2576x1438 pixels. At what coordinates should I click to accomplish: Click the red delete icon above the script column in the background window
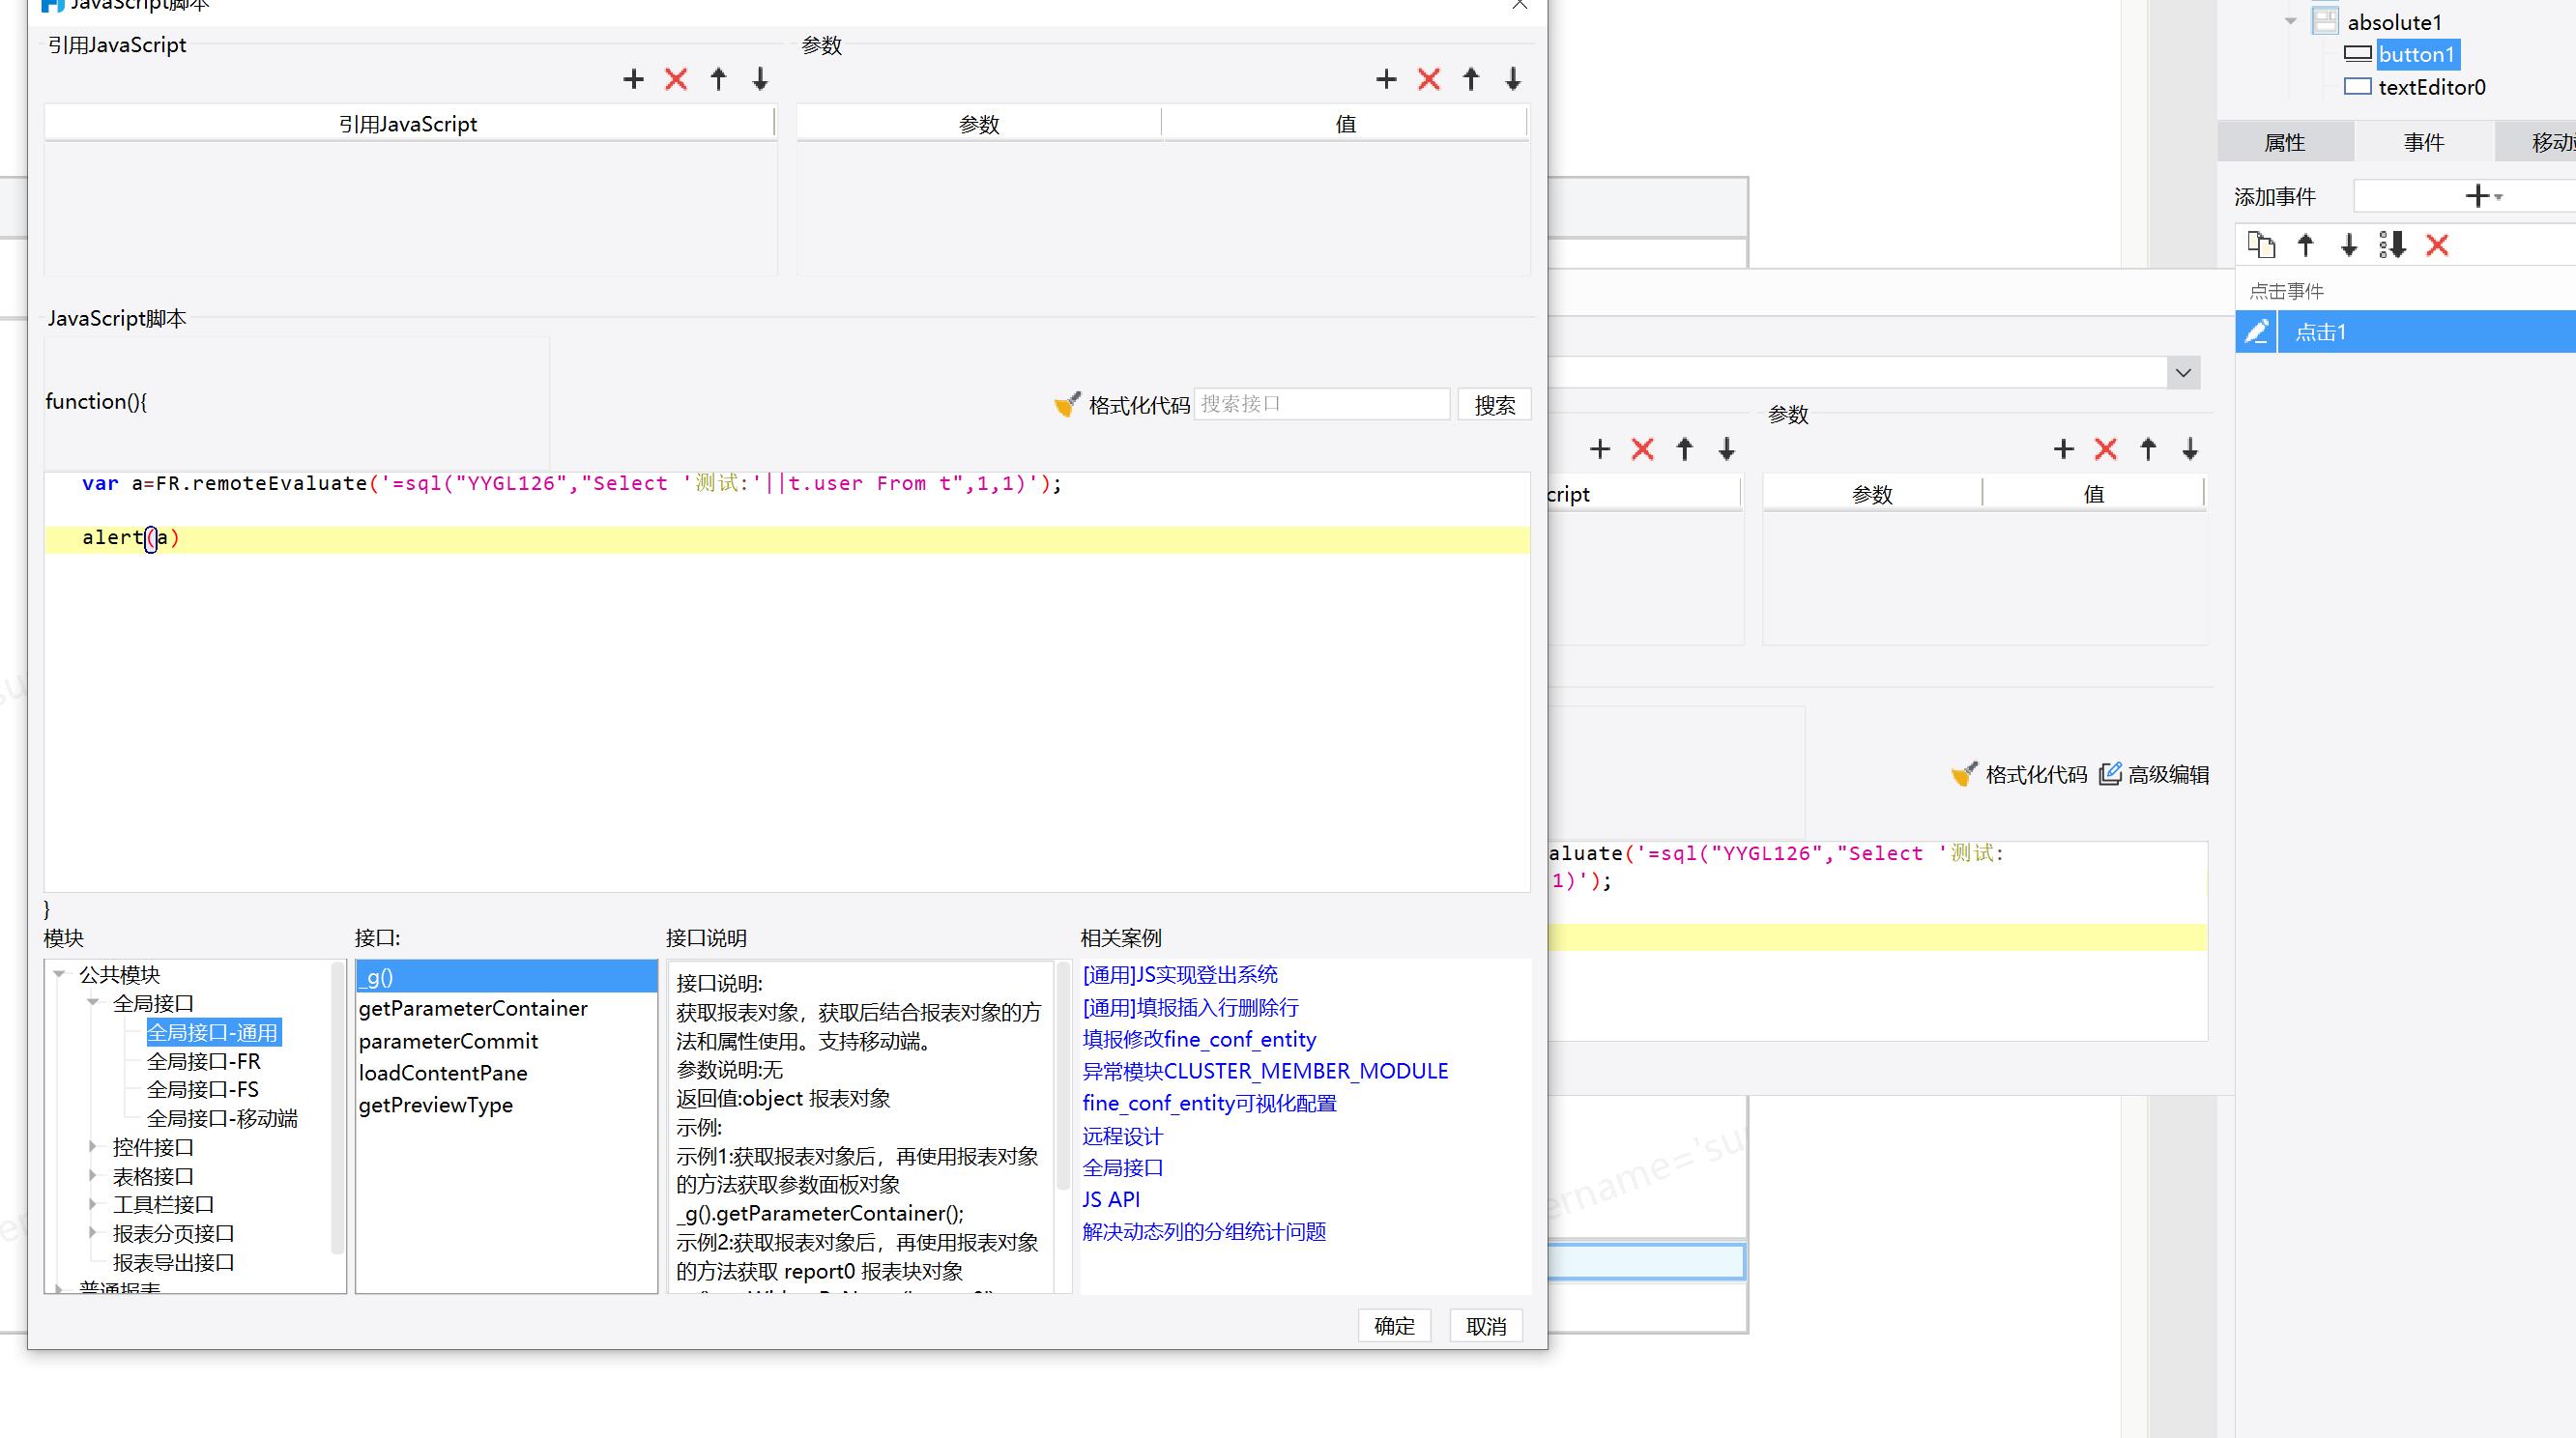(x=1642, y=449)
